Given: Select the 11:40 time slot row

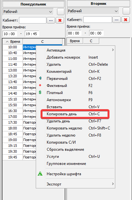Looking at the screenshot, I should 13,64.
